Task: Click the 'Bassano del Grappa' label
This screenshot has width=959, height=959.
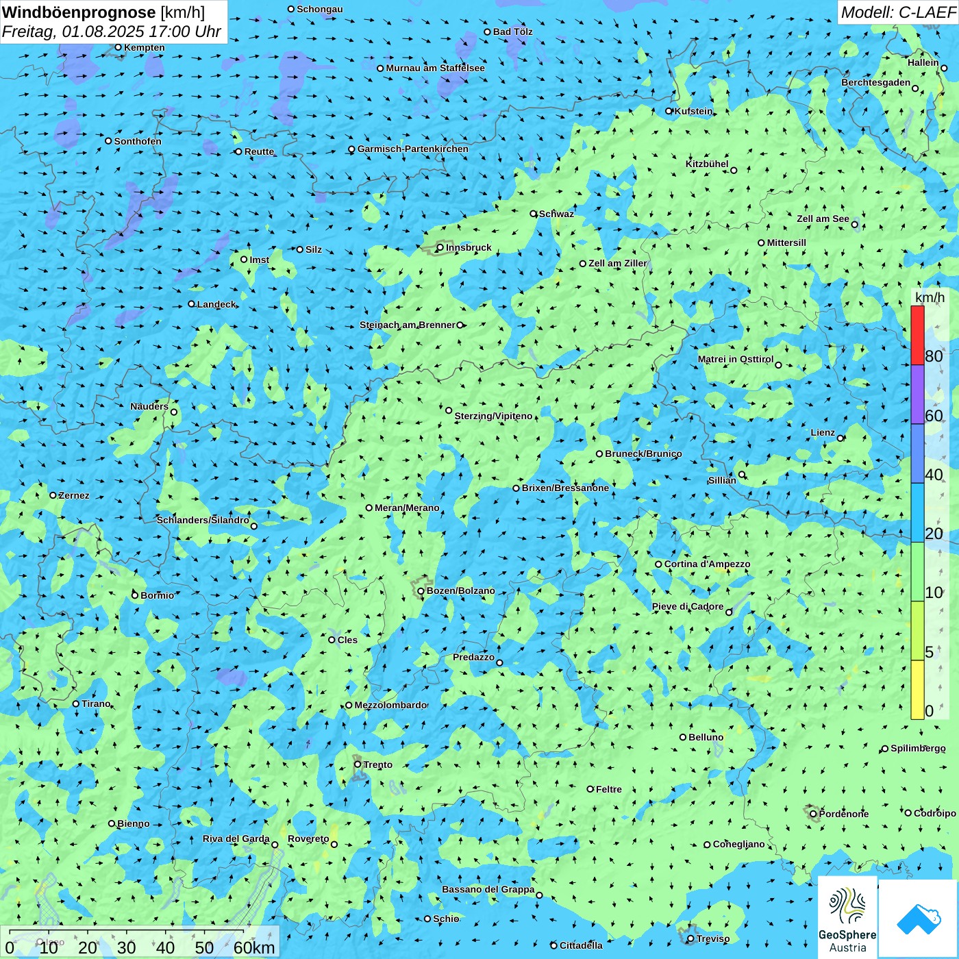Action: pyautogui.click(x=488, y=889)
